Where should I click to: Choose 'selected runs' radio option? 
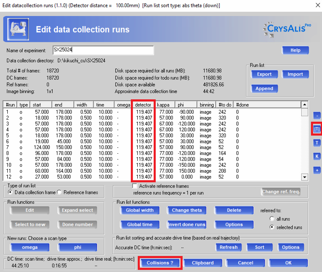(272, 227)
